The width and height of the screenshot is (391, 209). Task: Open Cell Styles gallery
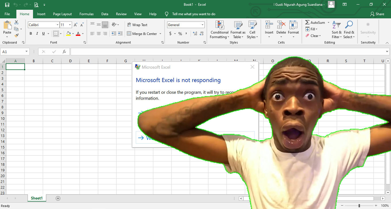point(252,30)
